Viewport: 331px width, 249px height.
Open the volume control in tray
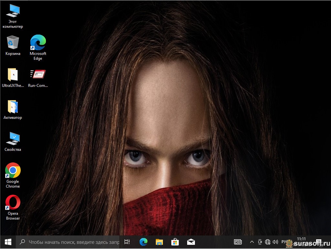tap(275, 242)
